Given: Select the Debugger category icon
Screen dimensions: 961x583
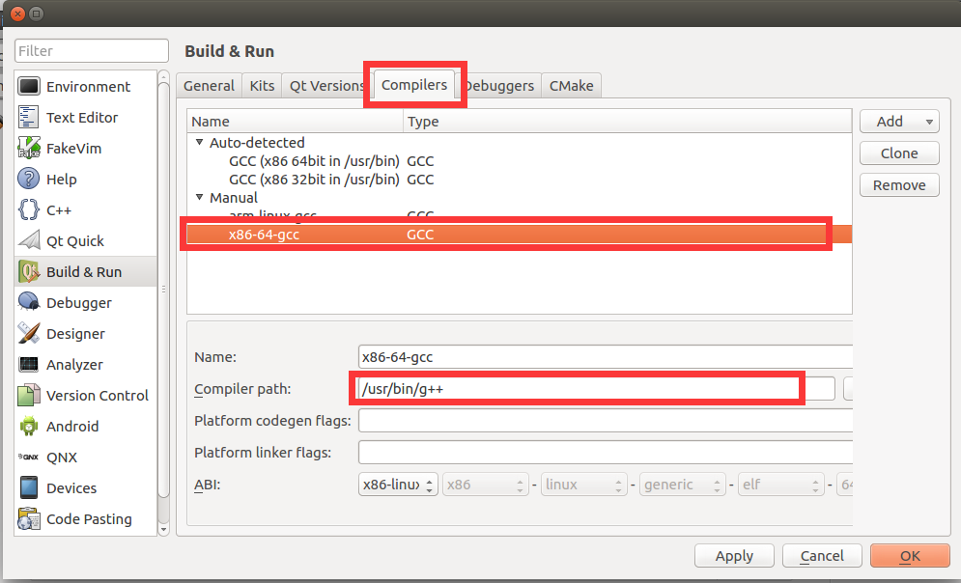Looking at the screenshot, I should (x=29, y=302).
